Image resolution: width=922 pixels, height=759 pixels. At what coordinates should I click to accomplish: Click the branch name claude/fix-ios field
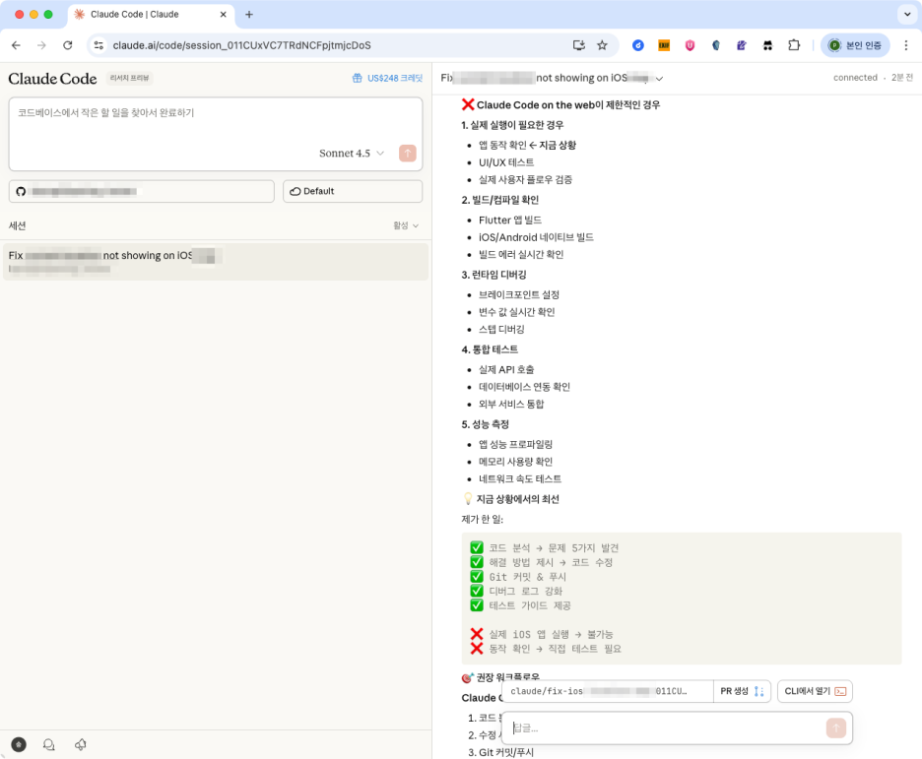608,691
